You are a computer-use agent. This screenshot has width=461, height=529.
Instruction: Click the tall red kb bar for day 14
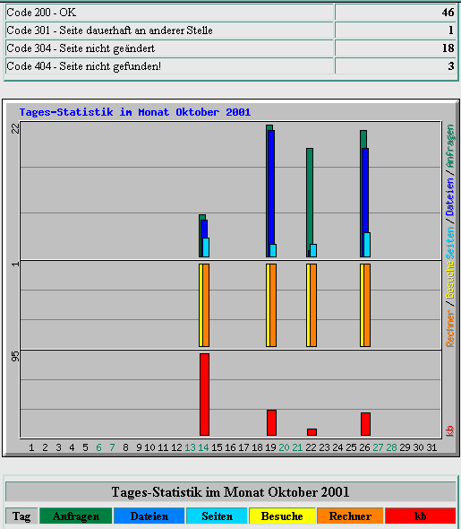(x=204, y=395)
